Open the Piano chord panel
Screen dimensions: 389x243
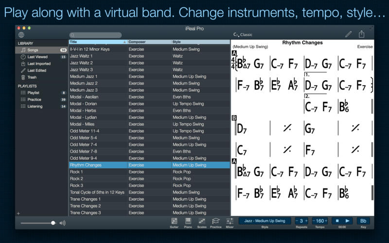[188, 222]
